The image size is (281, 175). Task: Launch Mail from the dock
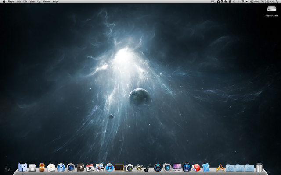point(52,167)
